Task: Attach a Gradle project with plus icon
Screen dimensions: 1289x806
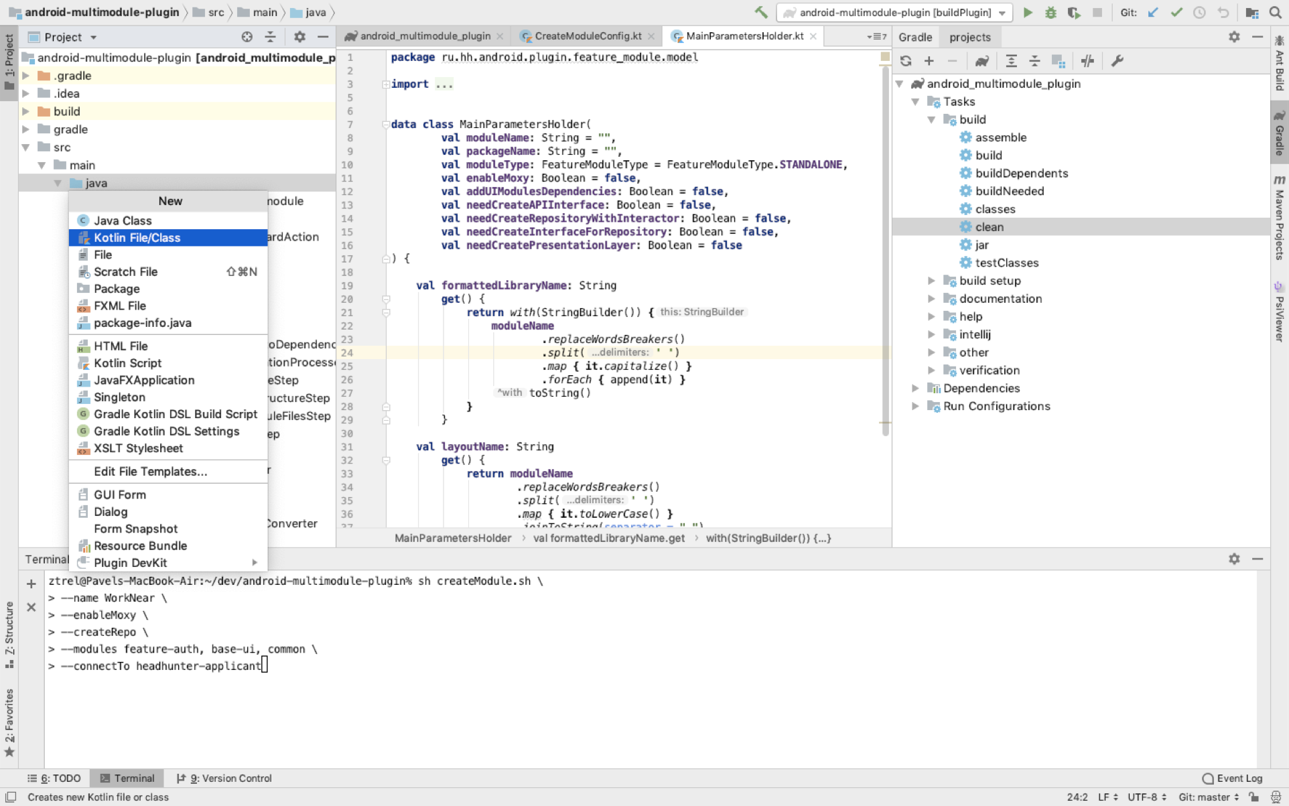Action: (x=929, y=61)
